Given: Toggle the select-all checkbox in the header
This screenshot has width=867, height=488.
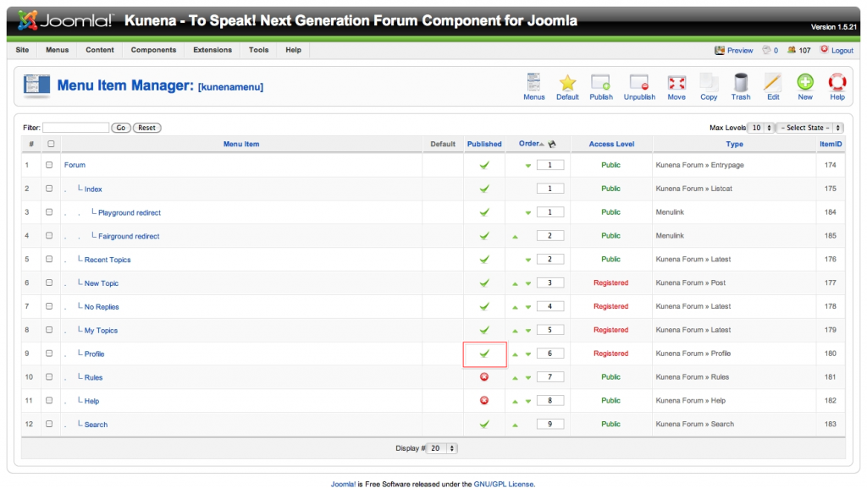Looking at the screenshot, I should [x=50, y=144].
